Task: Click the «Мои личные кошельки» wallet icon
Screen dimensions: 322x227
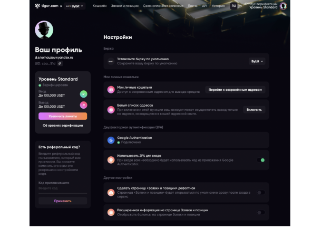Action: tap(111, 90)
